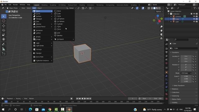The image size is (199, 112).
Task: Select the Add Cube tool
Action: point(3,54)
